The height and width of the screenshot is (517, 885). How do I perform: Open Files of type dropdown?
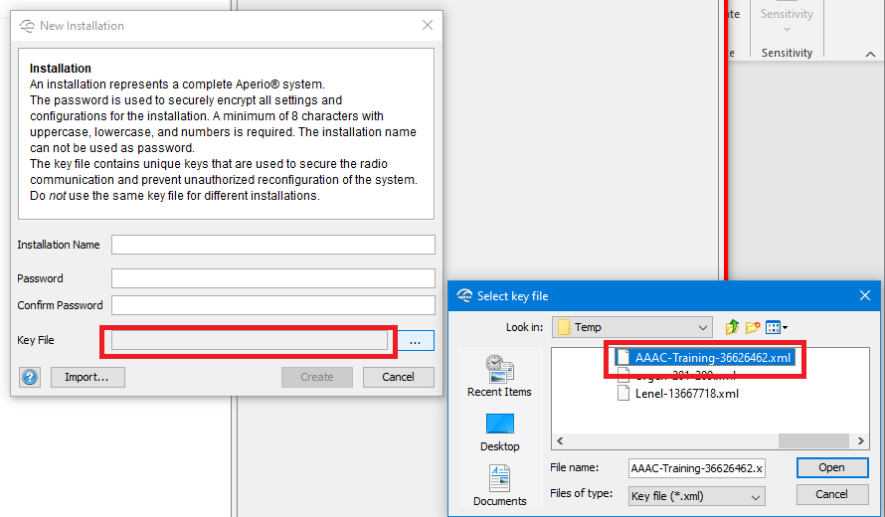pyautogui.click(x=756, y=495)
